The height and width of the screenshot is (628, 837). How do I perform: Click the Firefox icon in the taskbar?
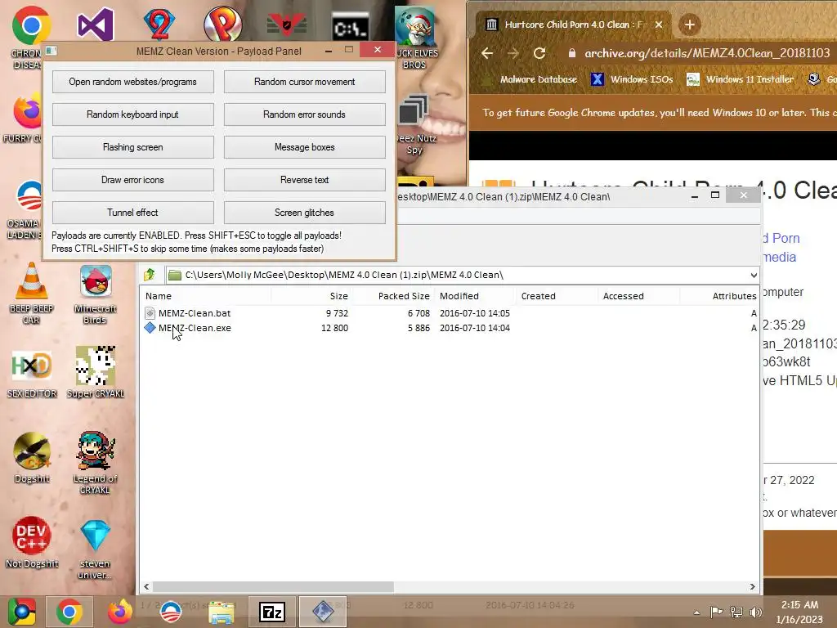click(x=120, y=612)
